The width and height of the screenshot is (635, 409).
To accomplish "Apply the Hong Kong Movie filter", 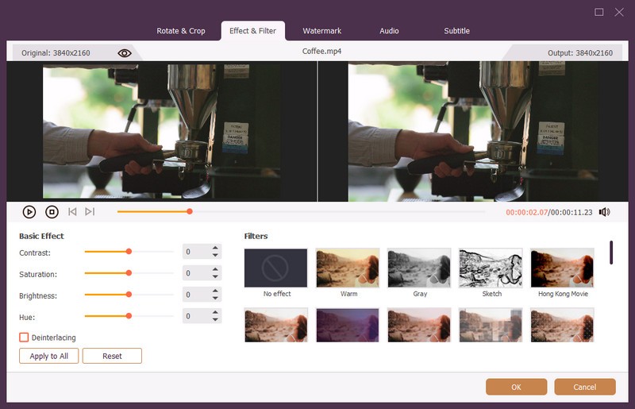I will [x=562, y=268].
